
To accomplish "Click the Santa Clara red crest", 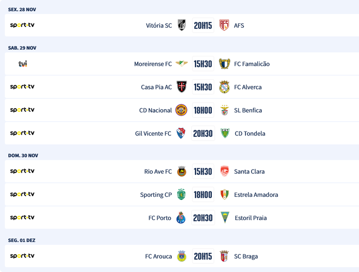I will click(224, 171).
